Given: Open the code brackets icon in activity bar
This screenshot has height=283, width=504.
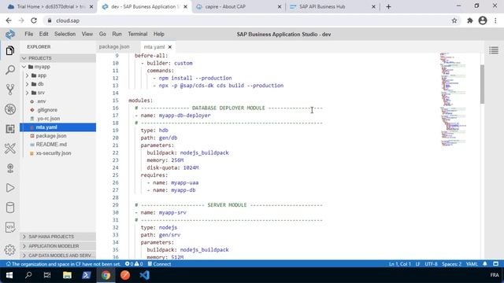Looking at the screenshot, I should [10, 227].
